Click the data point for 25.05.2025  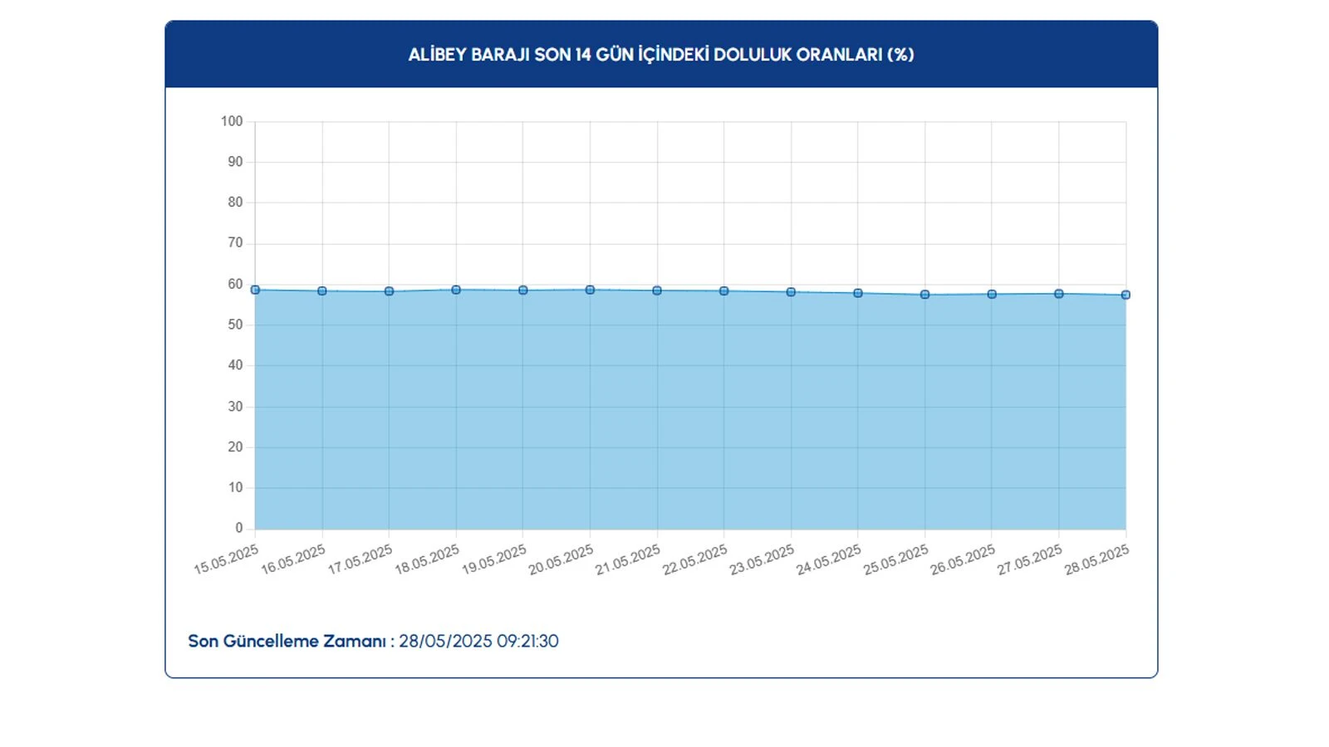point(924,295)
